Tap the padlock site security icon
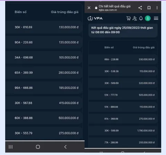This screenshot has width=166, height=155. click(96, 8)
